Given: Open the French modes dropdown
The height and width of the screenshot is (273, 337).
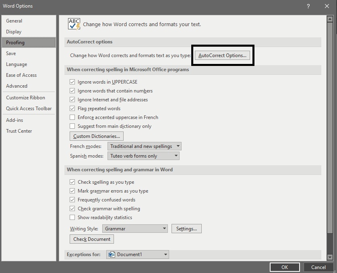Looking at the screenshot, I should click(145, 146).
